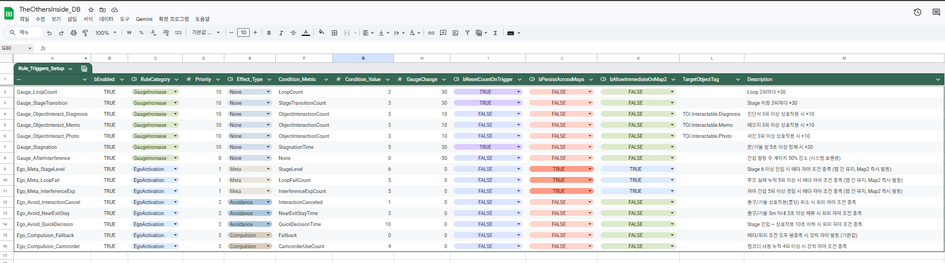This screenshot has width=945, height=263.
Task: Open Google Sheets home icon
Action: pos(9,14)
